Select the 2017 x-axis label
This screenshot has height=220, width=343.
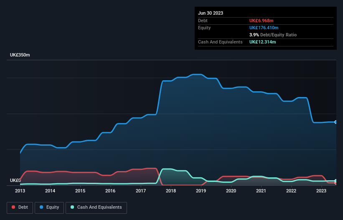(x=141, y=191)
